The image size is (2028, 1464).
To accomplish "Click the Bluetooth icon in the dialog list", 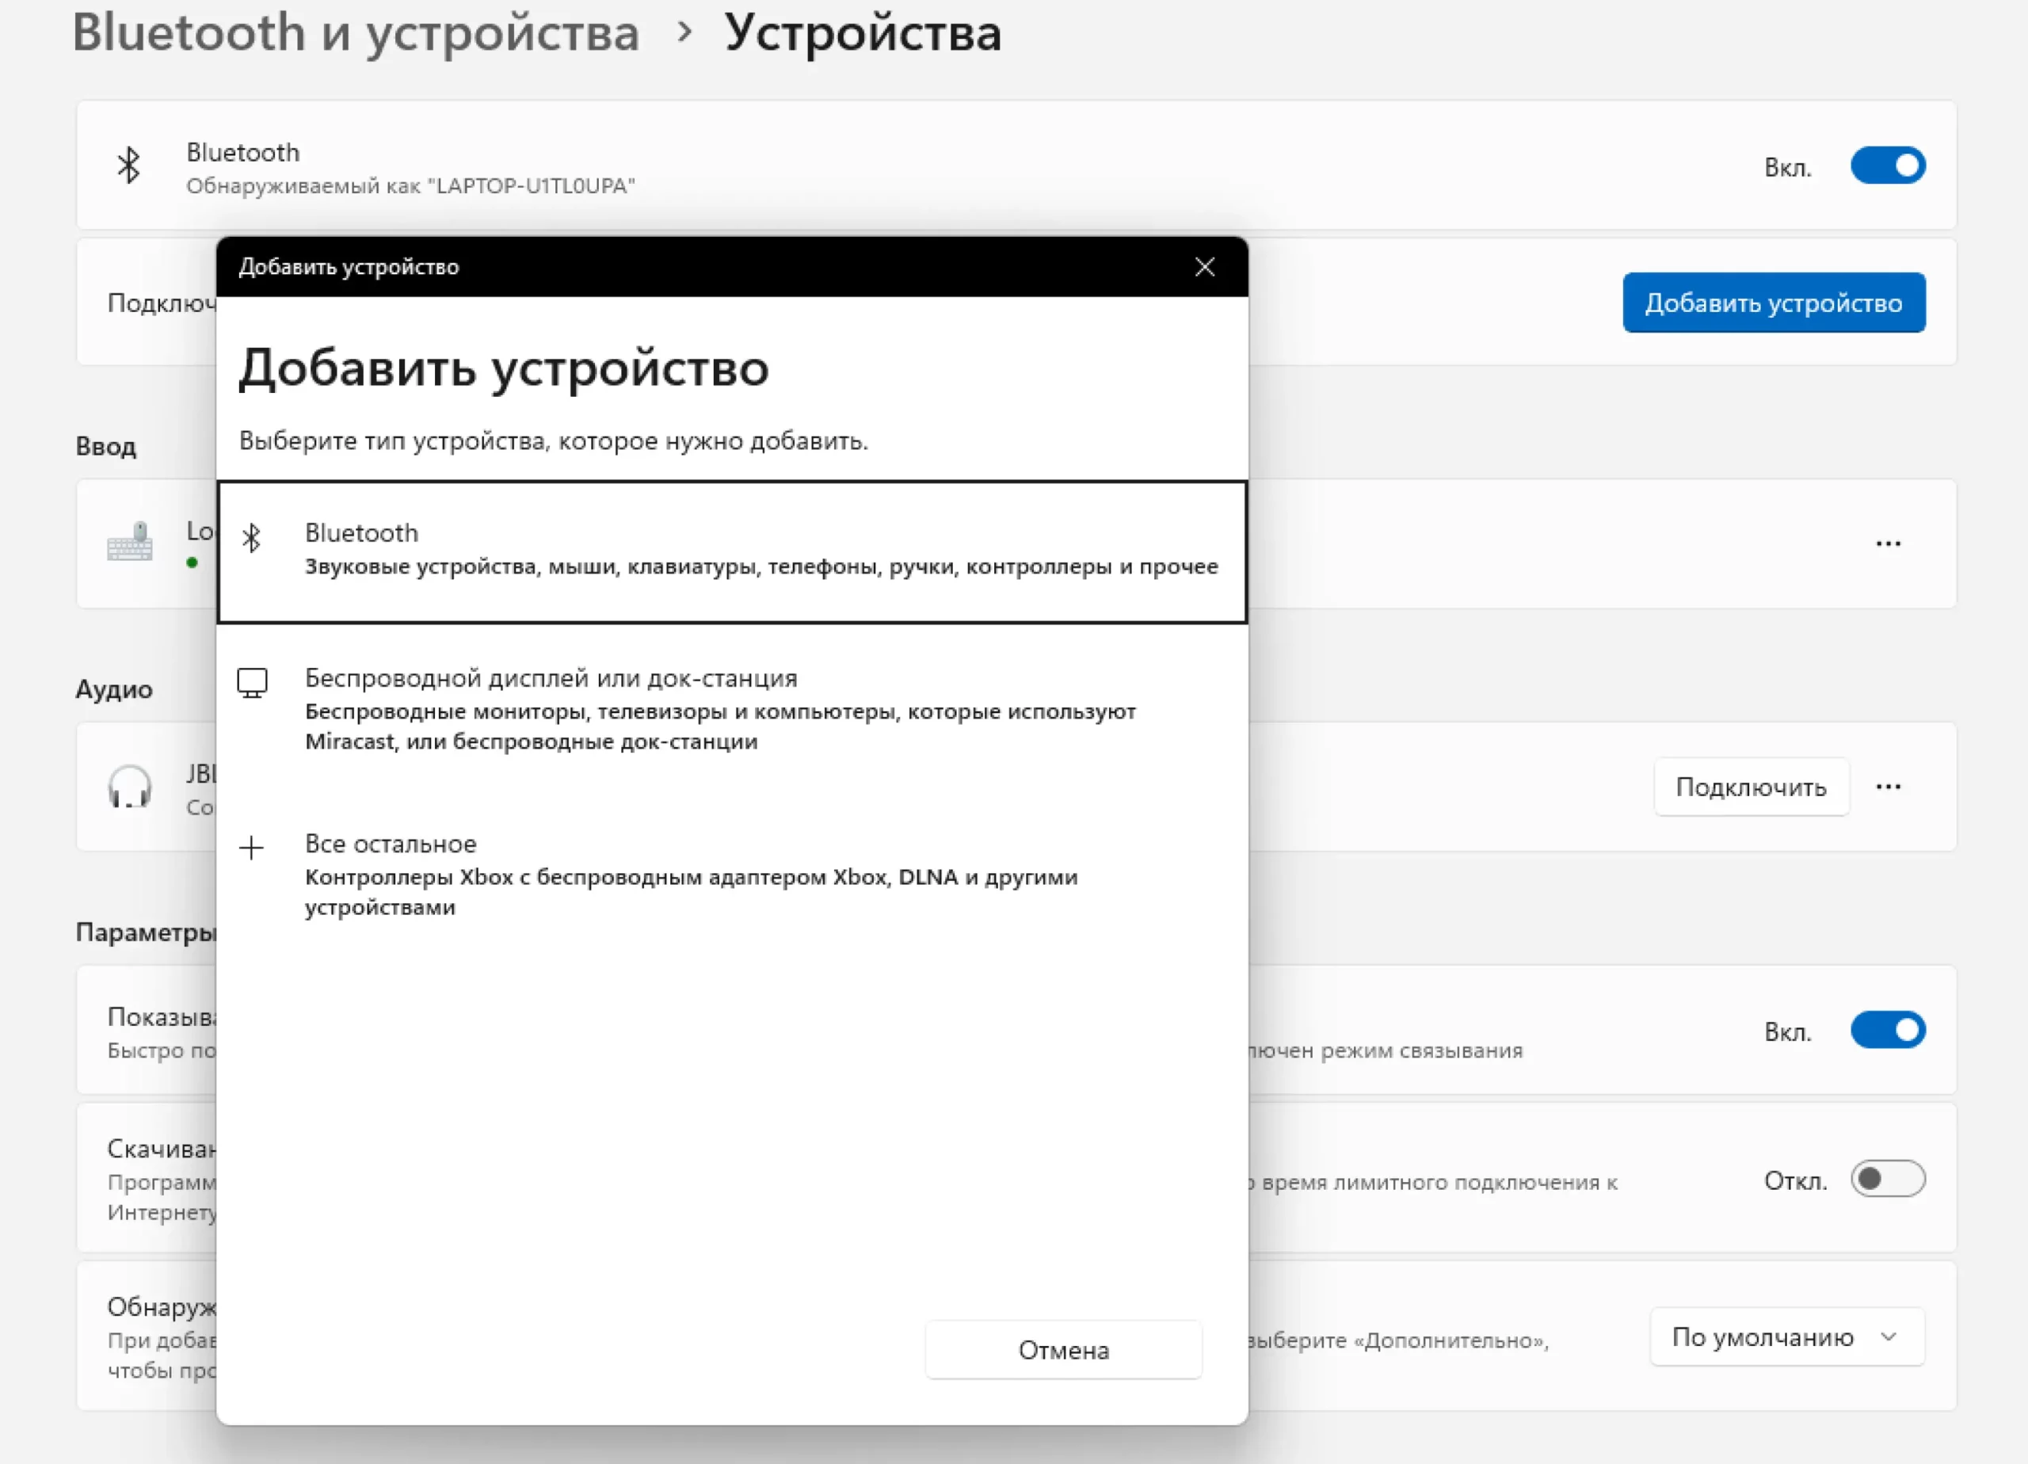I will coord(251,537).
